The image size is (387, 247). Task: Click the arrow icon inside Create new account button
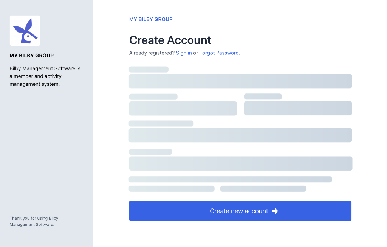275,211
